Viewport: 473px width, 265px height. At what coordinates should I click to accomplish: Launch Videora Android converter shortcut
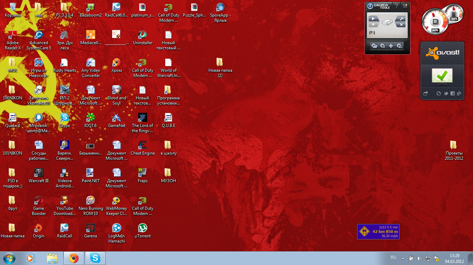65,178
